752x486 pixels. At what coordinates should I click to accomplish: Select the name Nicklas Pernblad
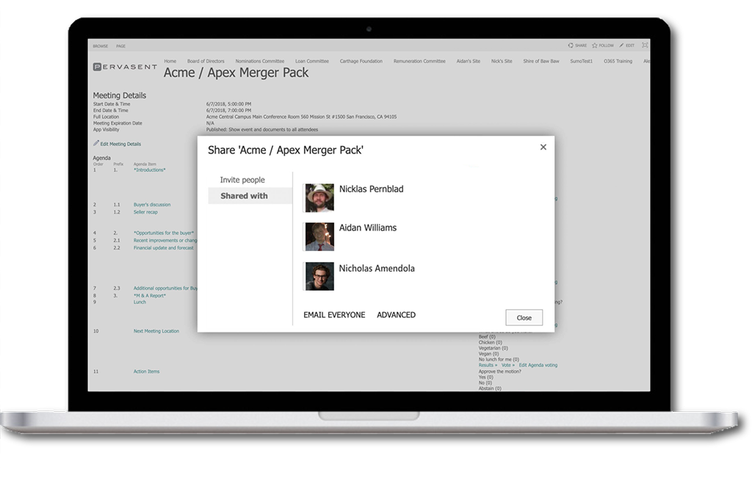tap(371, 189)
